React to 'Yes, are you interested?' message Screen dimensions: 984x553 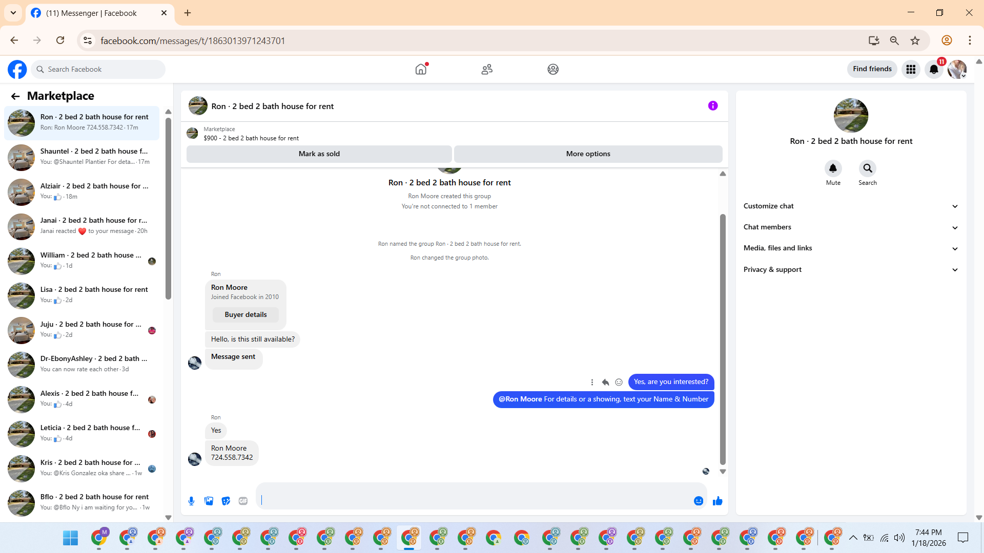pos(619,382)
